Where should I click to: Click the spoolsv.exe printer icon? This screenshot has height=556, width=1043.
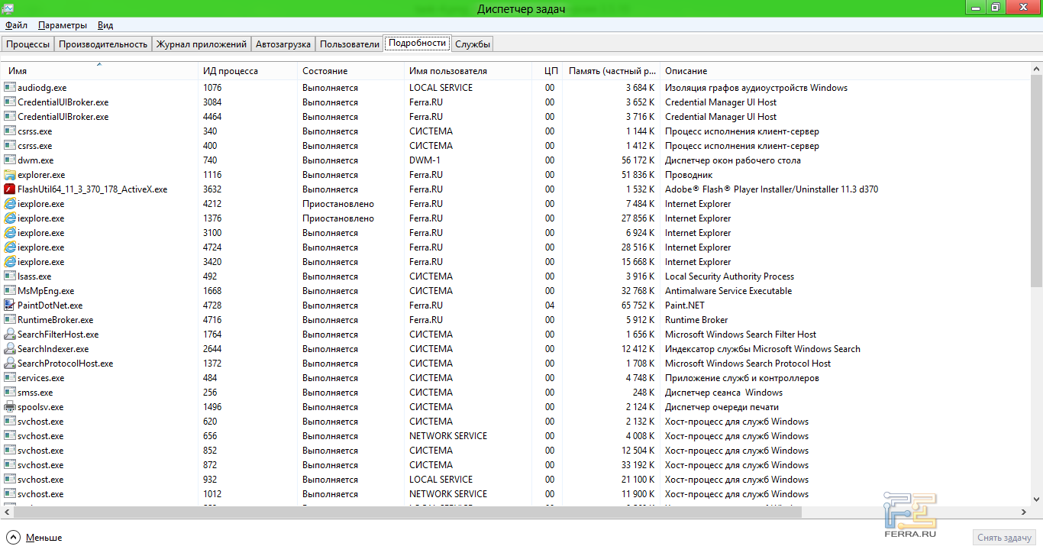tap(10, 407)
